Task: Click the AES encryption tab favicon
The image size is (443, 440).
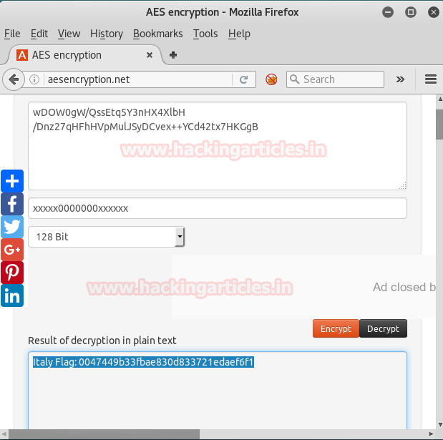Action: pos(22,55)
